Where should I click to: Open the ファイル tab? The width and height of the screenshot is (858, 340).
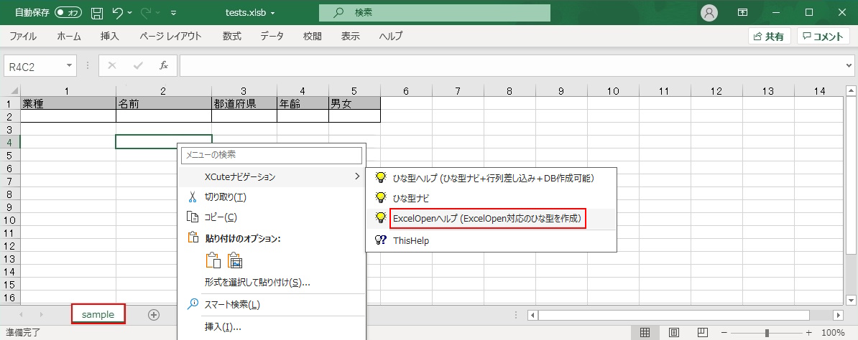click(x=23, y=37)
